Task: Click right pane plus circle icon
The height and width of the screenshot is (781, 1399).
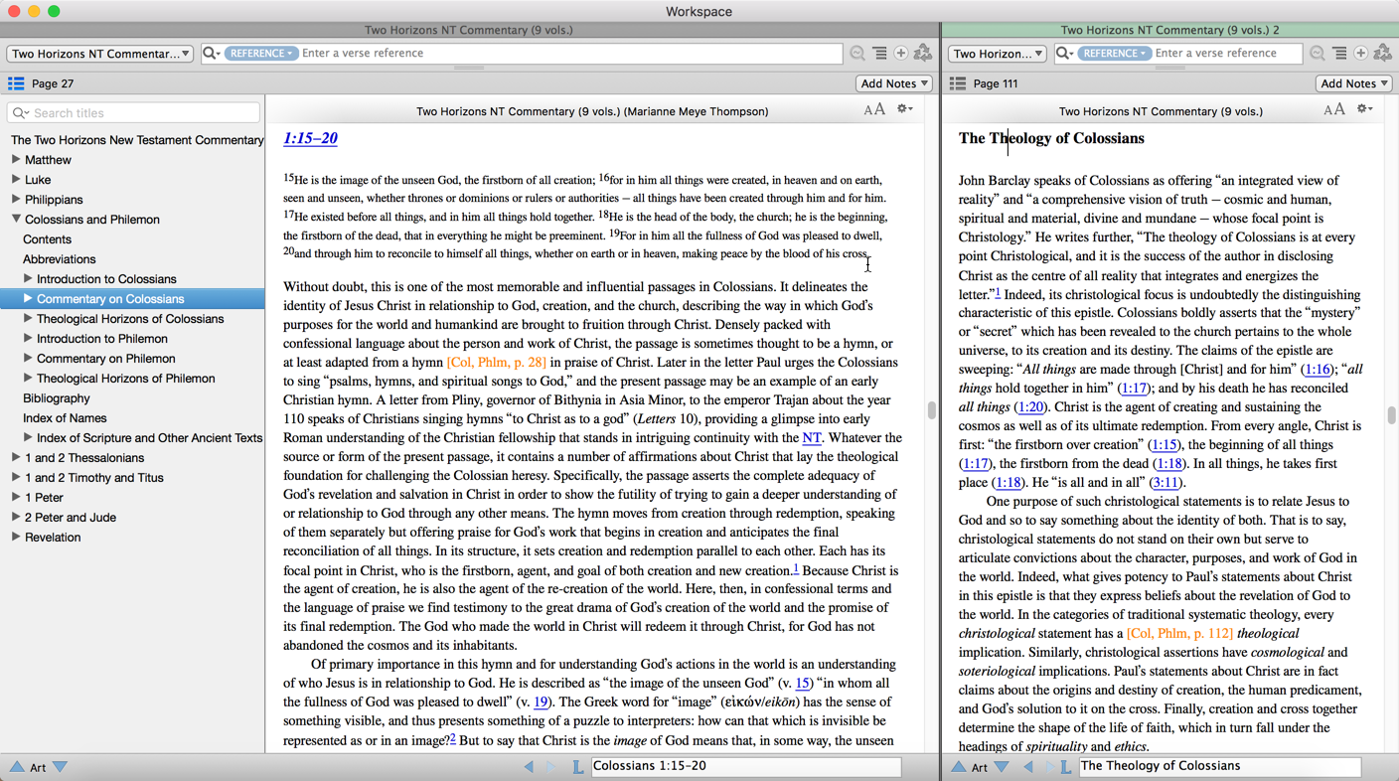Action: (1361, 53)
